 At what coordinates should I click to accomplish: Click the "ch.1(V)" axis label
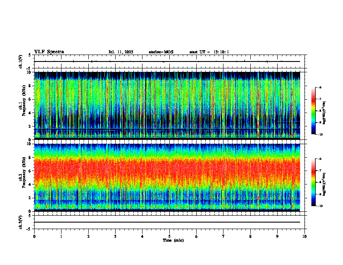click(21, 61)
